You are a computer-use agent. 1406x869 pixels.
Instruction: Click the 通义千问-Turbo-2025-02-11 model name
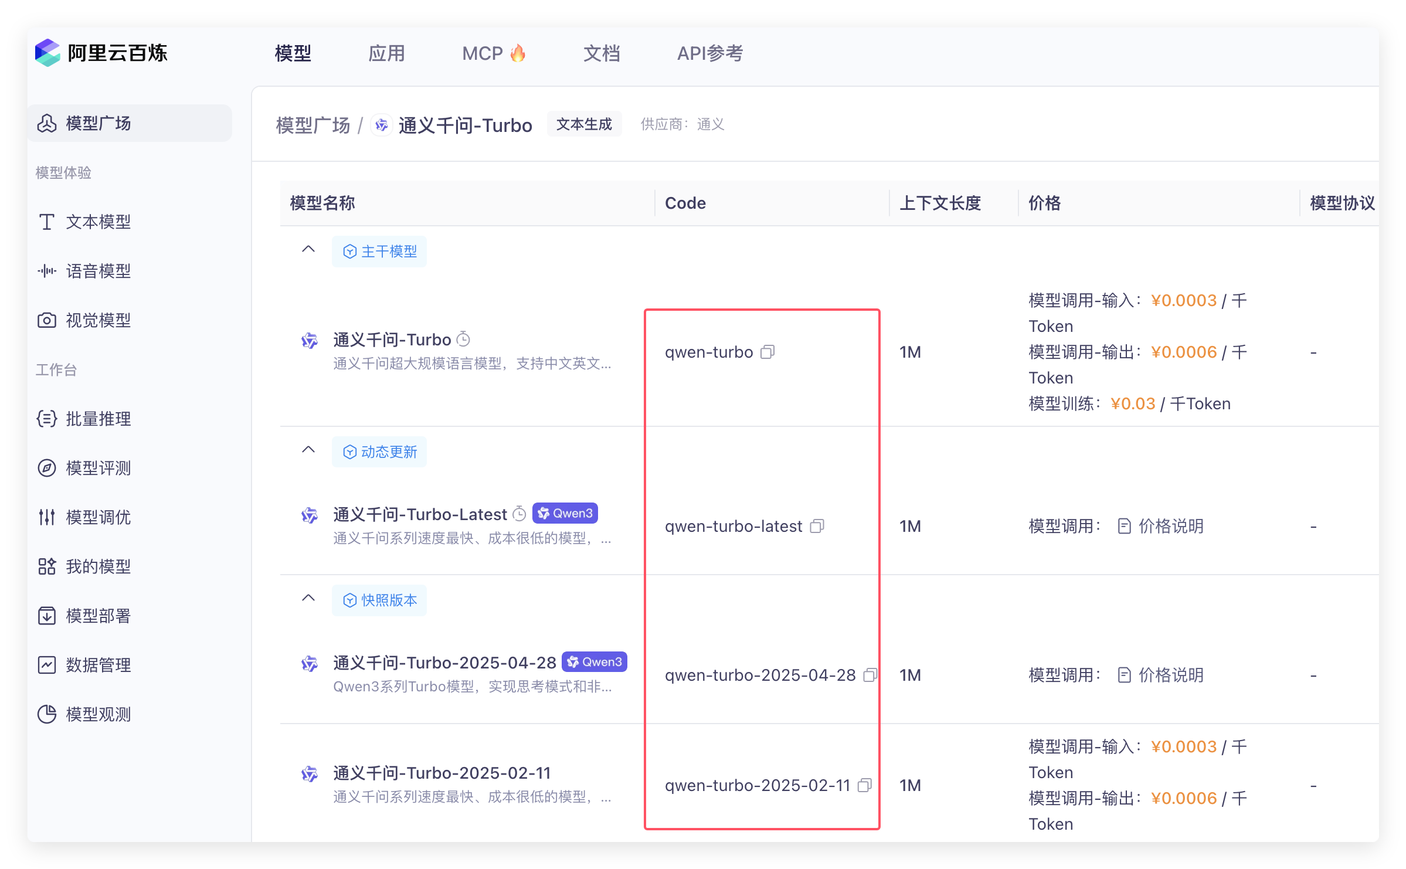[442, 773]
